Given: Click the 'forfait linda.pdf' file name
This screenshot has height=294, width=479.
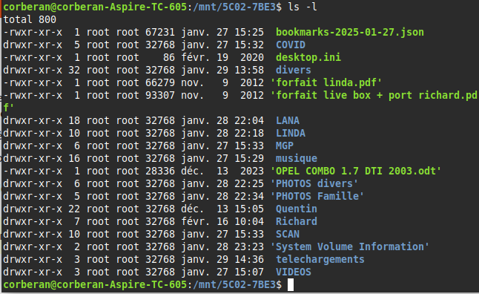Looking at the screenshot, I should pos(326,82).
